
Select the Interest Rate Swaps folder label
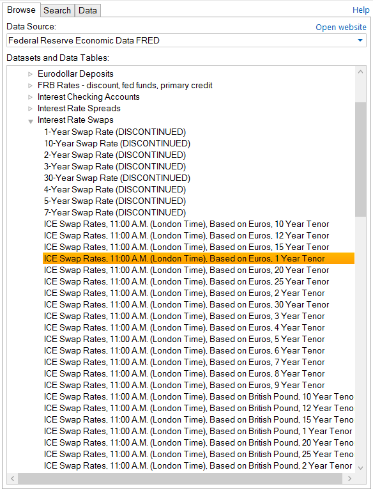click(75, 120)
